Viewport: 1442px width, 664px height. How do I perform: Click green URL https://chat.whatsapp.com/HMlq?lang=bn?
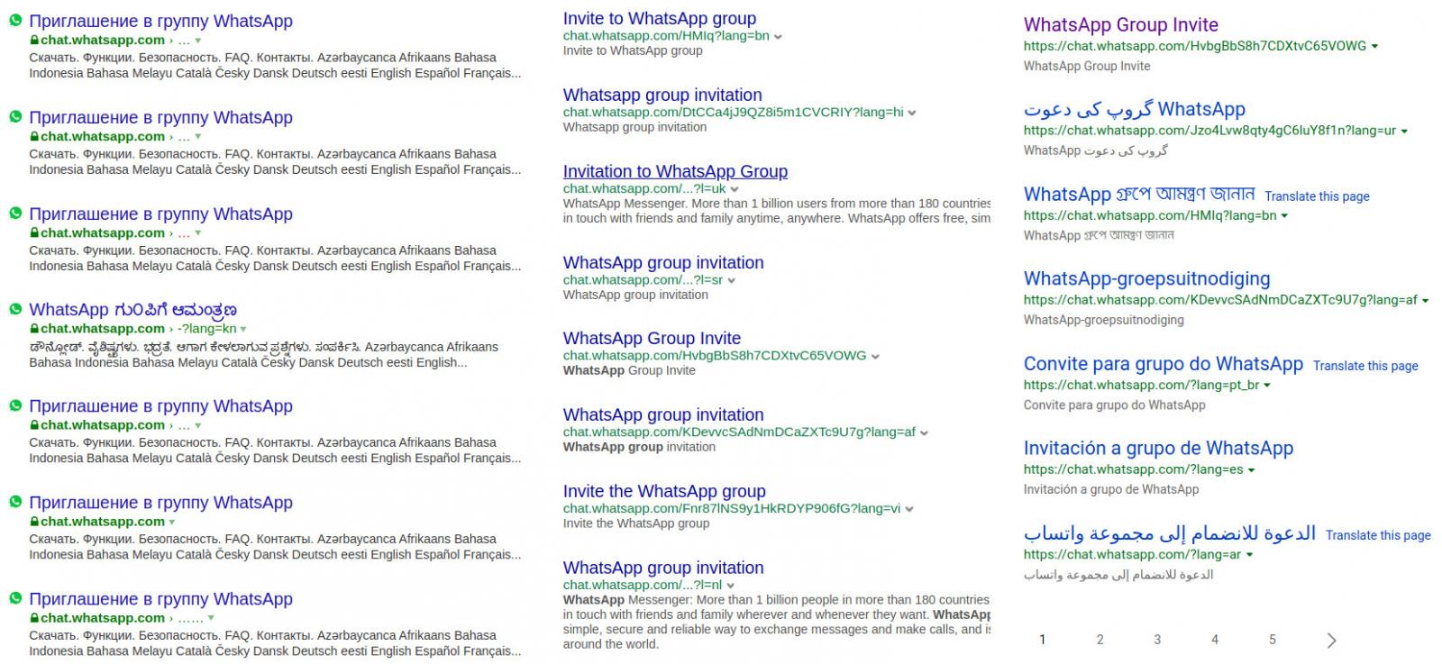click(1150, 215)
